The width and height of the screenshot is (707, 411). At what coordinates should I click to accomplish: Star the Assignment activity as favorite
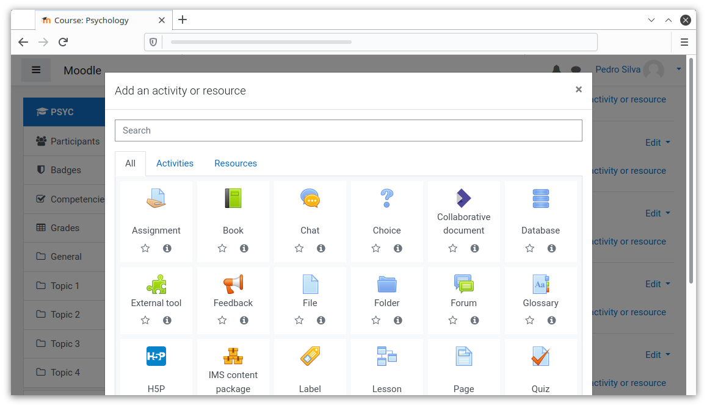pyautogui.click(x=145, y=248)
